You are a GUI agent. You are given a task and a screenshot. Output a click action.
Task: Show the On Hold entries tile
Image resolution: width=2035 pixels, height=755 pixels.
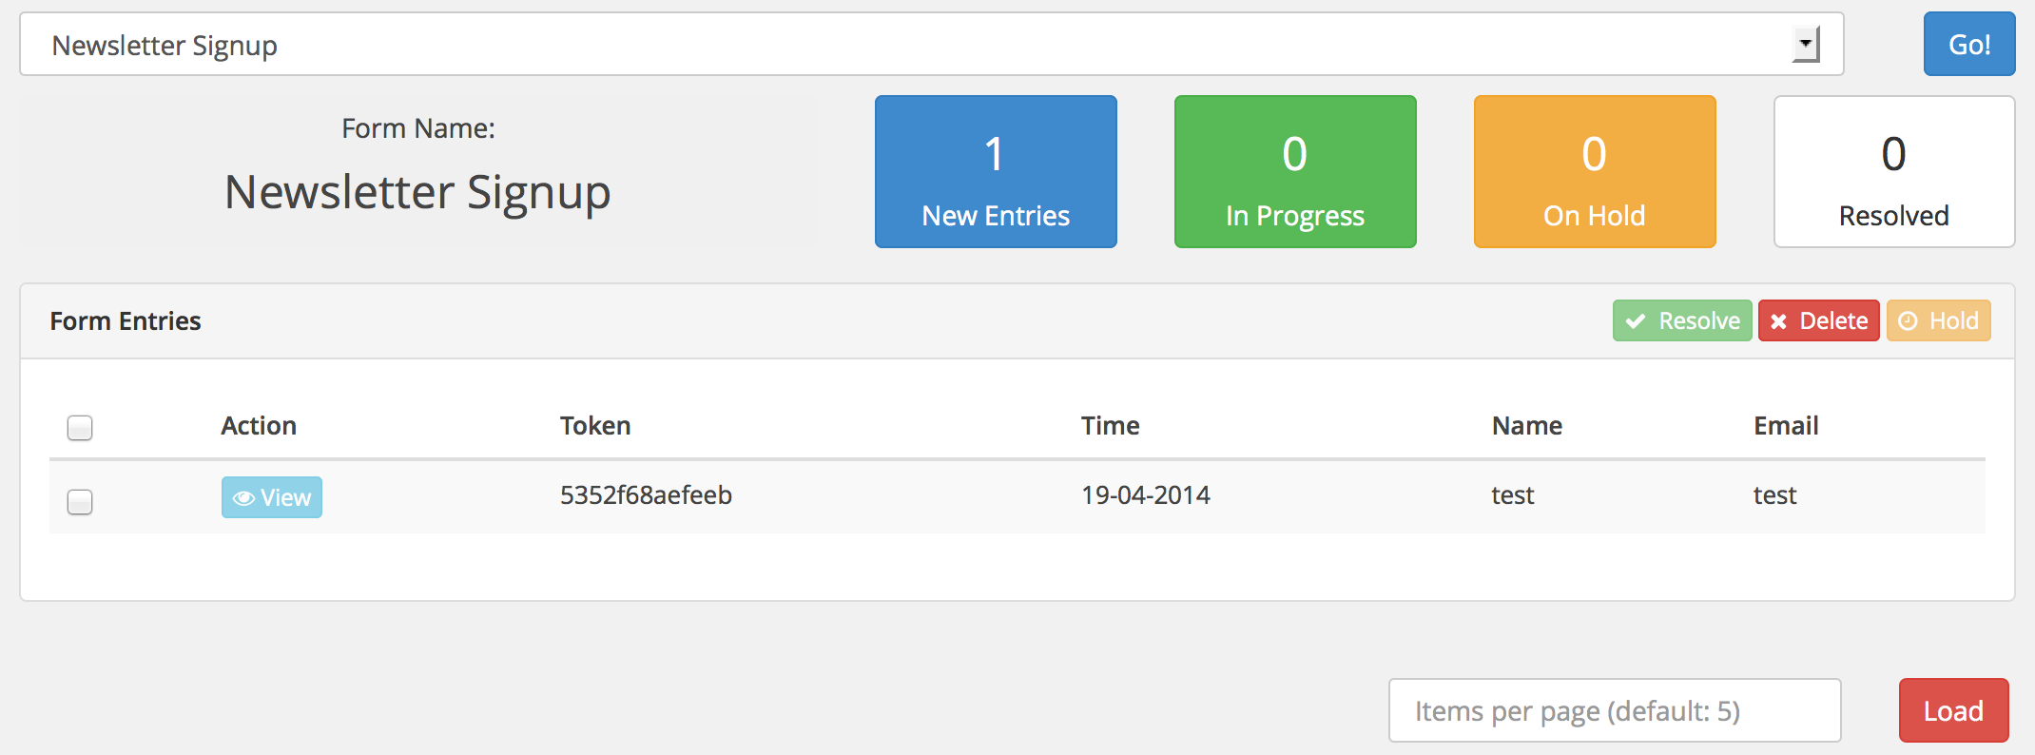[1594, 171]
